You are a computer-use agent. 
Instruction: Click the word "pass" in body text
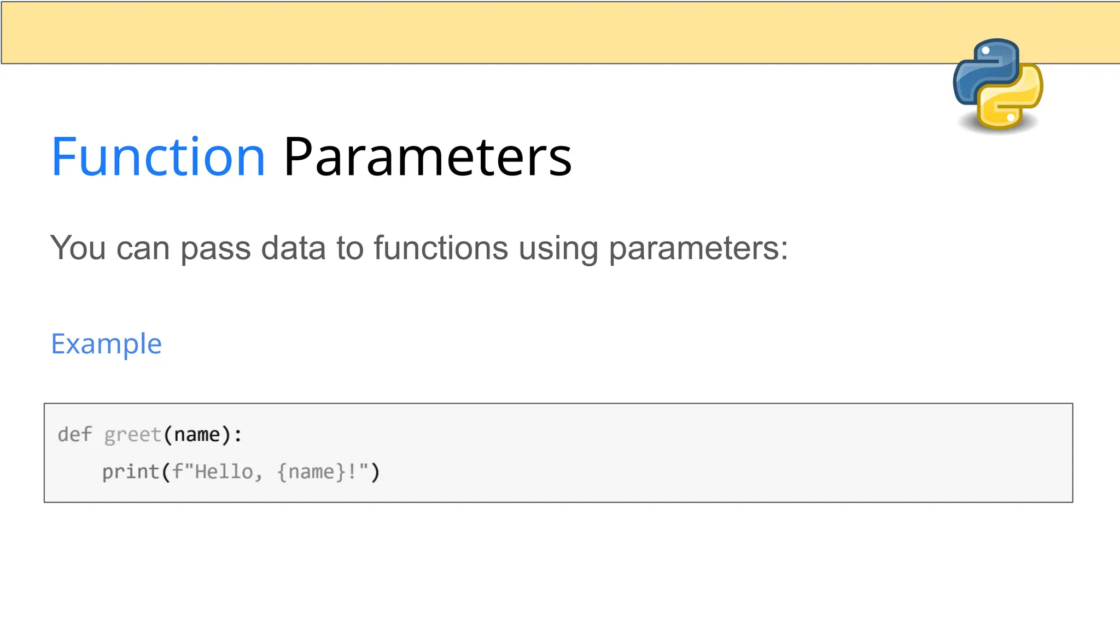[x=215, y=248]
